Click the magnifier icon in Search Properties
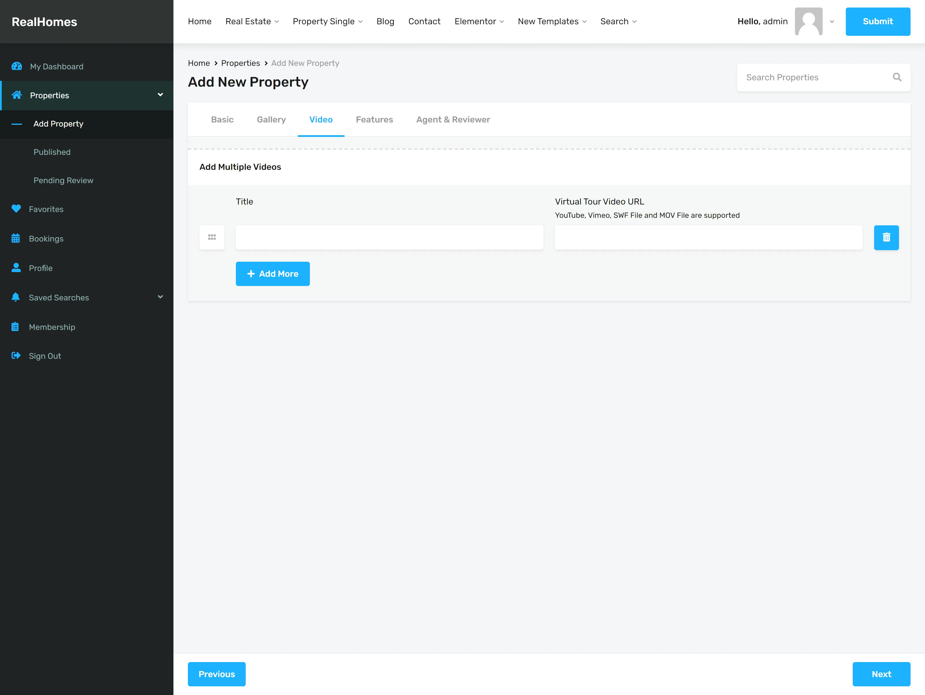 click(x=897, y=77)
